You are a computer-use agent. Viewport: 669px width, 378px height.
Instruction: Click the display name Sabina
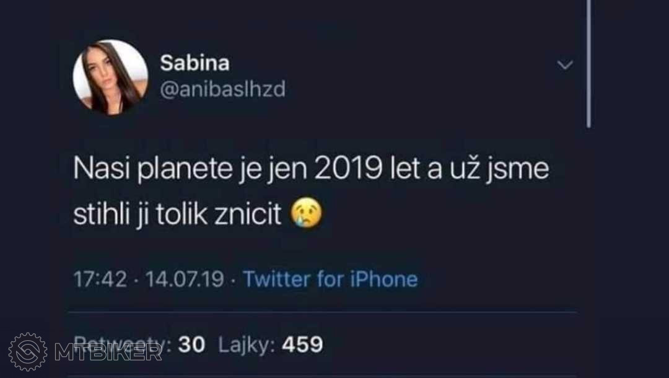pyautogui.click(x=195, y=63)
